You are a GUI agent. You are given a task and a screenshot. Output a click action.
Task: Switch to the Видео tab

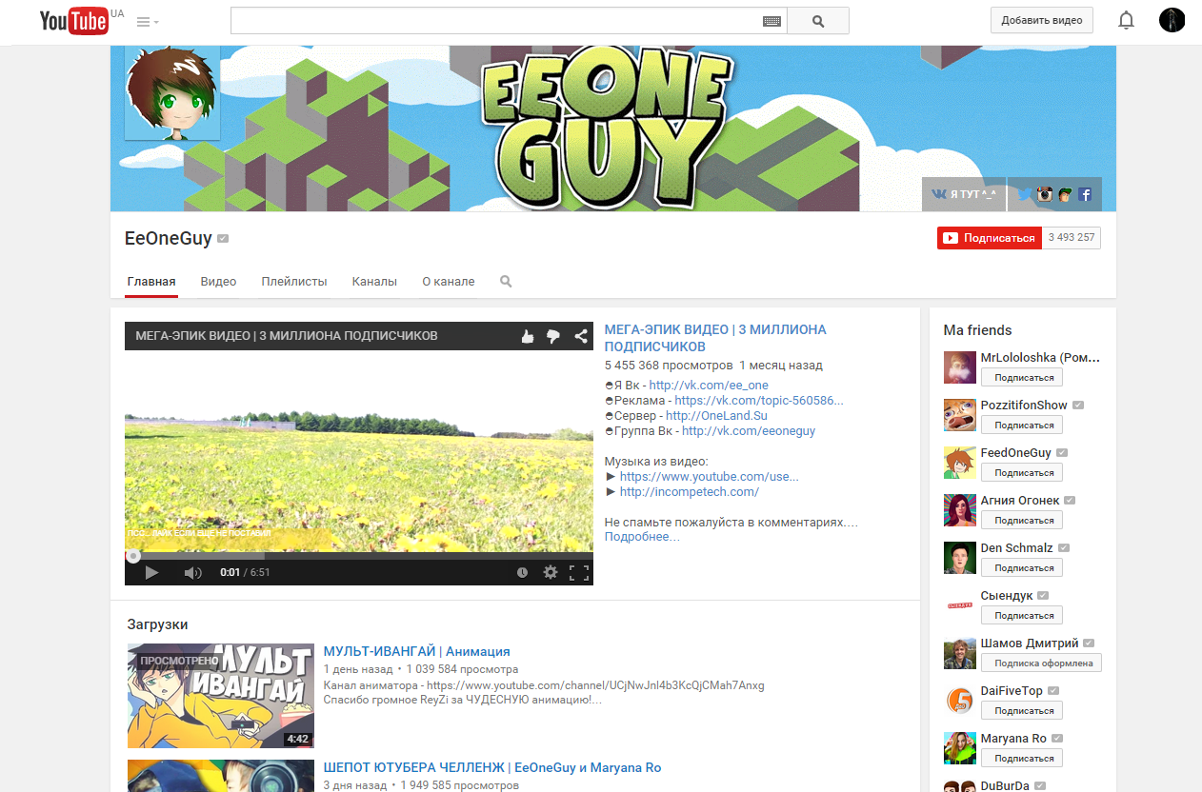(x=218, y=282)
